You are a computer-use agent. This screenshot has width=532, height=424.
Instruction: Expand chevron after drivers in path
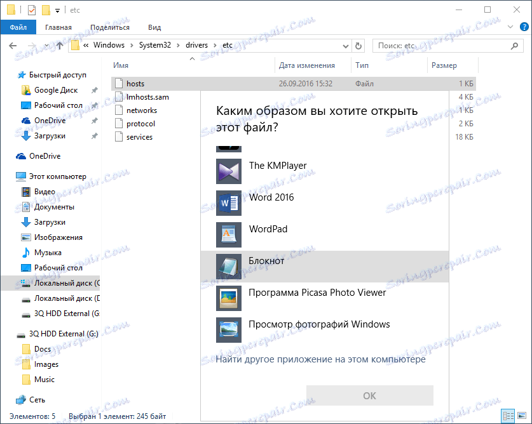point(215,46)
